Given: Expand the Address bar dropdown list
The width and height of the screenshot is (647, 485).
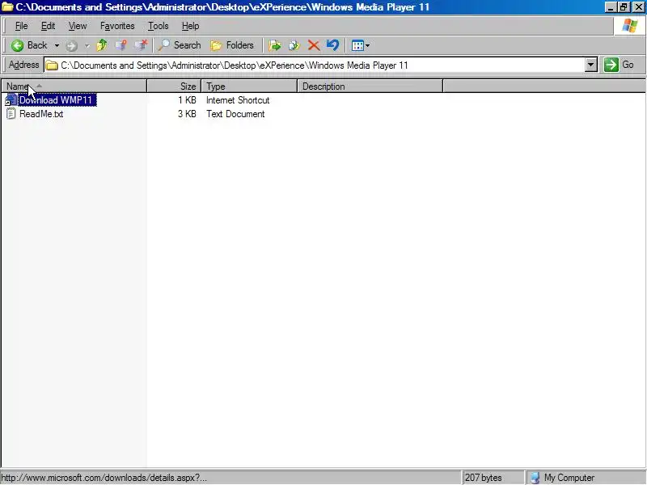Looking at the screenshot, I should [591, 65].
